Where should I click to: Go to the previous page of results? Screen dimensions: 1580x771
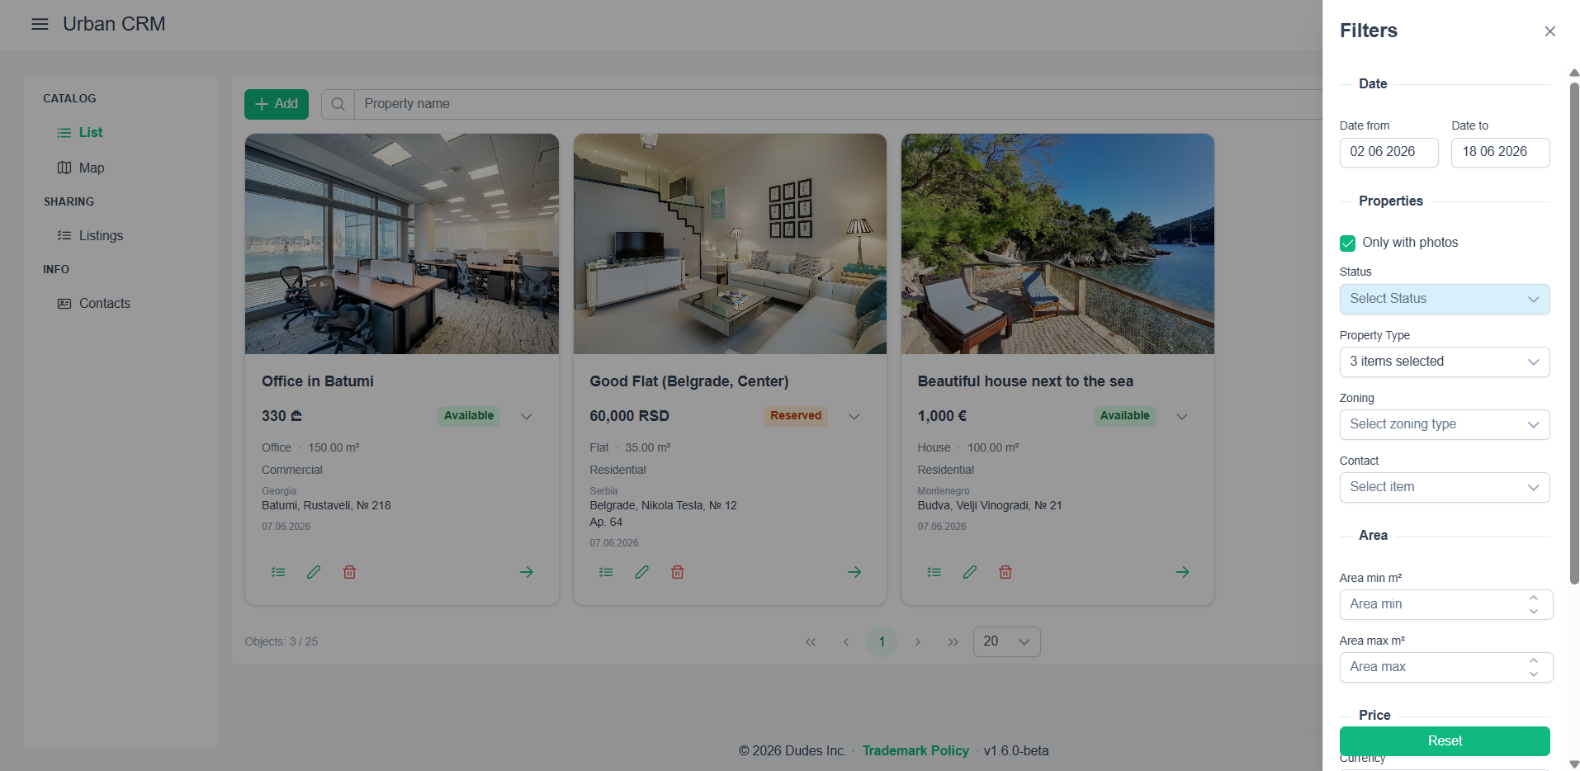point(846,642)
